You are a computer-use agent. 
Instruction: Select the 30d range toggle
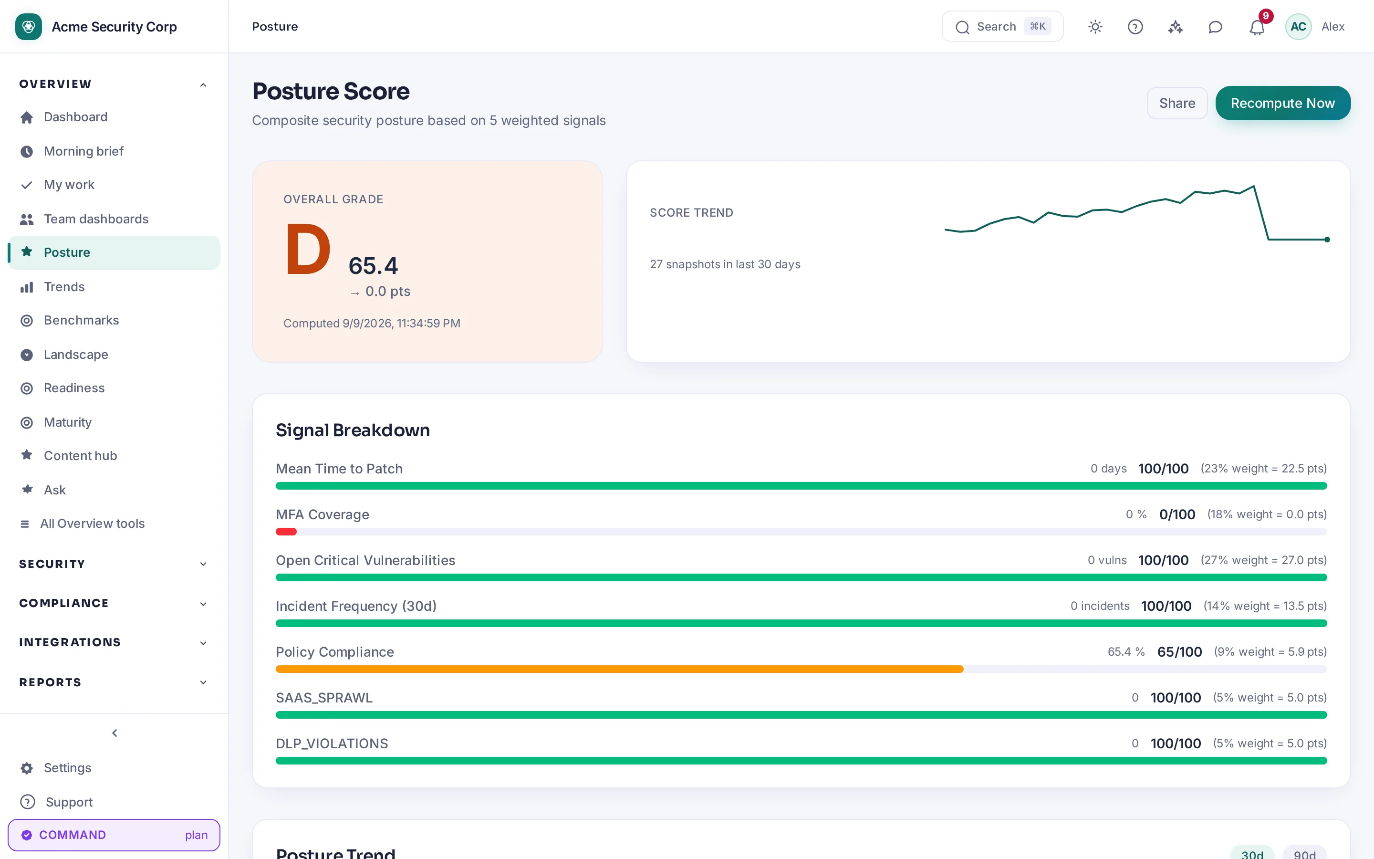click(1252, 853)
